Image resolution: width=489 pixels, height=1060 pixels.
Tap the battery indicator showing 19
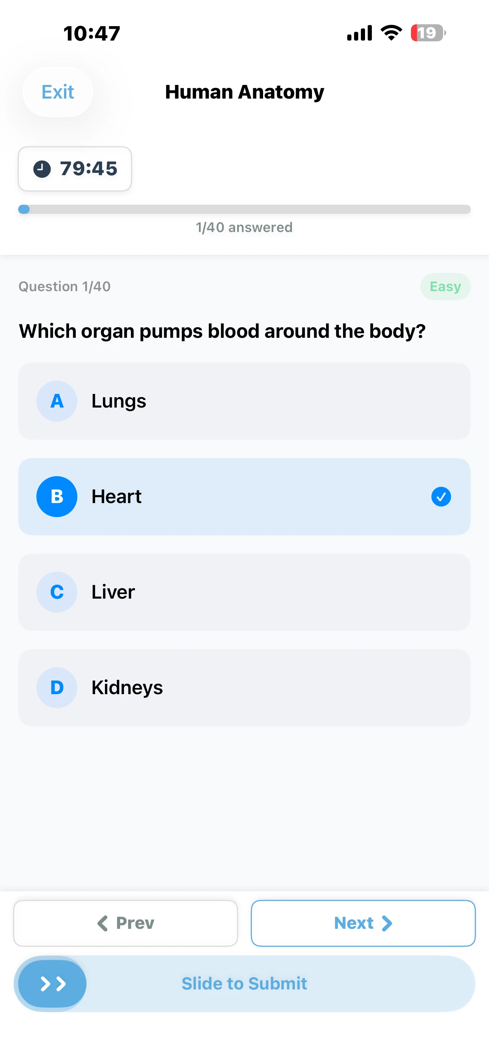(x=428, y=33)
